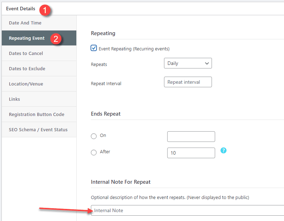Image resolution: width=284 pixels, height=221 pixels.
Task: Click the Repeat interval input field
Action: click(x=188, y=82)
